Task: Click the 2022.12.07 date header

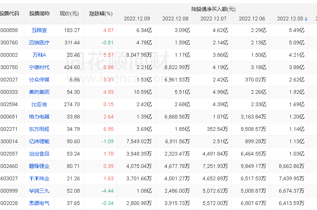Action: coord(214,19)
